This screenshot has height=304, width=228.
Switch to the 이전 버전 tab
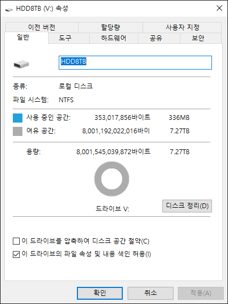42,27
